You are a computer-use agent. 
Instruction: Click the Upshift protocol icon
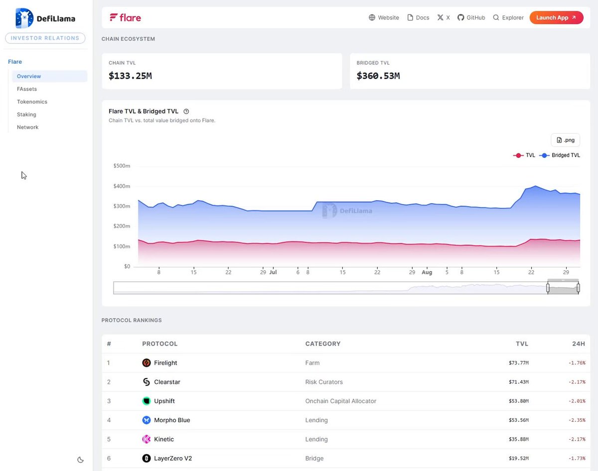coord(146,401)
